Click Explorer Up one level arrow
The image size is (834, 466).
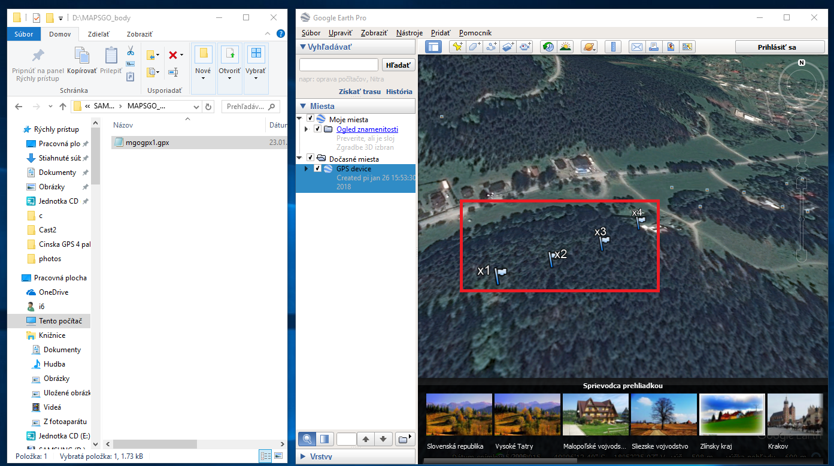coord(63,107)
